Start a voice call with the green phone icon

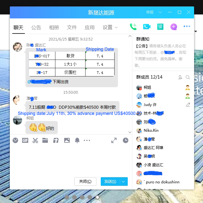coord(133,27)
